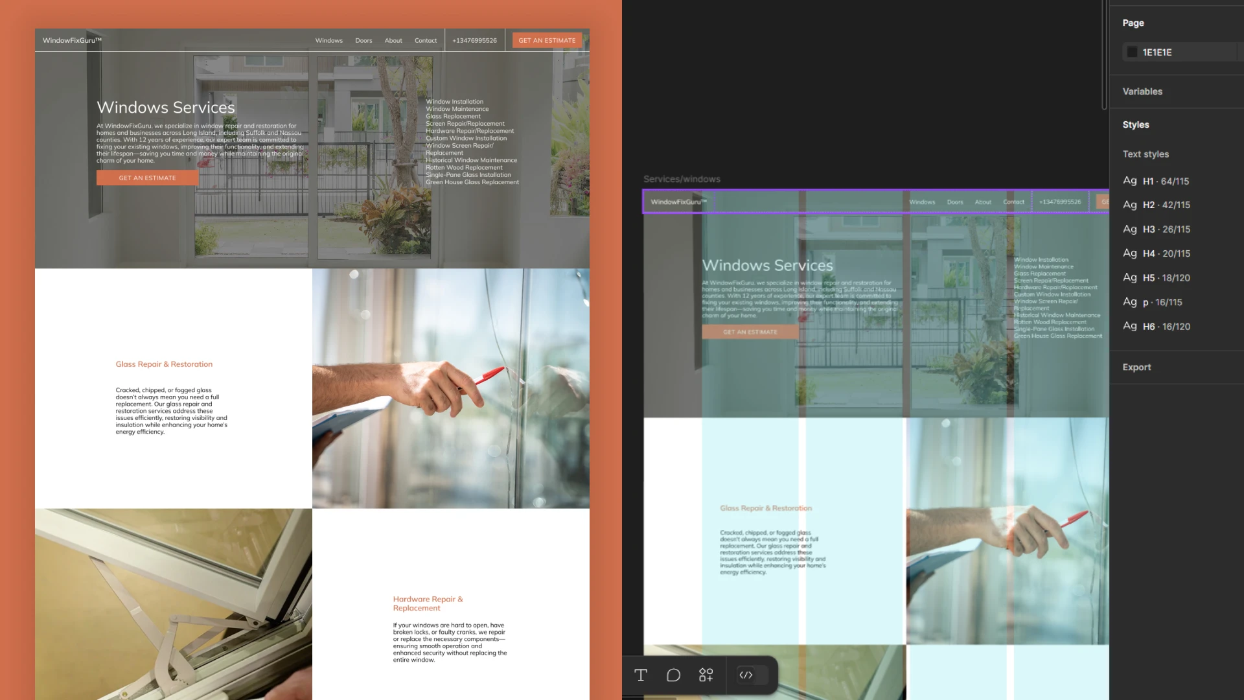Select the Comment tool

click(673, 675)
